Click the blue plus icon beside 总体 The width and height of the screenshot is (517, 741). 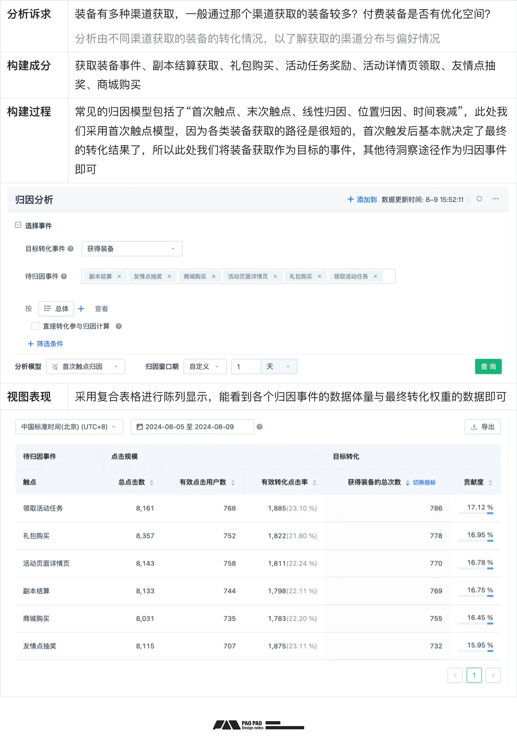pyautogui.click(x=81, y=309)
